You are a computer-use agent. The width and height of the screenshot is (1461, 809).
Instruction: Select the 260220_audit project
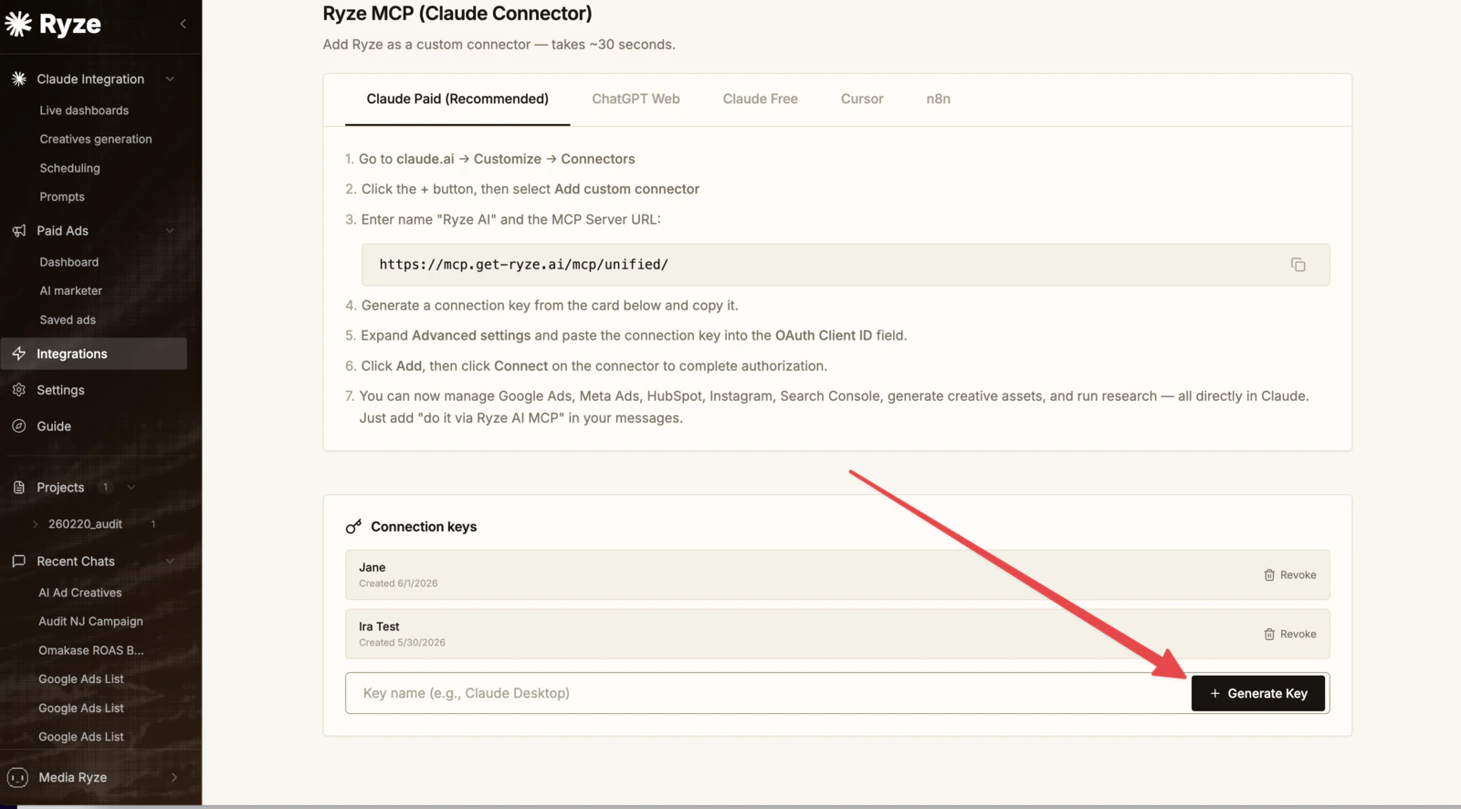85,524
